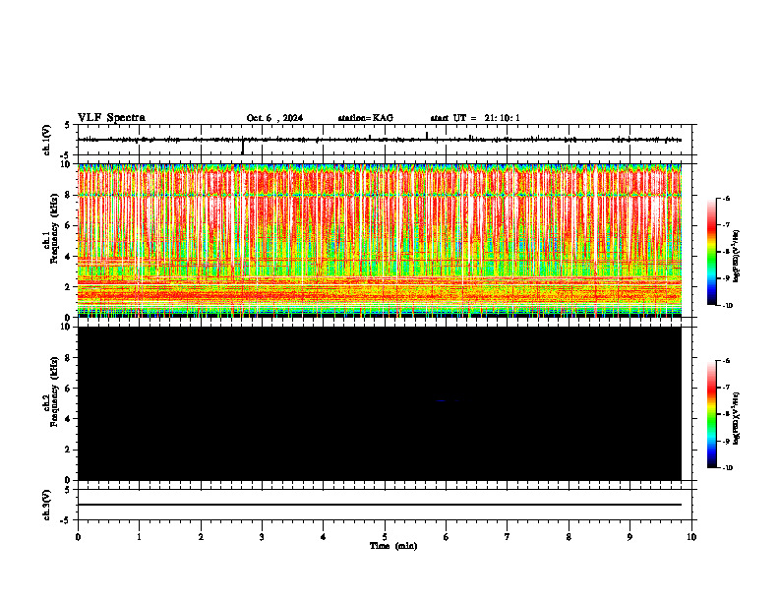Image resolution: width=779 pixels, height=602 pixels.
Task: Click the 'station=KAG' label
Action: 365,118
